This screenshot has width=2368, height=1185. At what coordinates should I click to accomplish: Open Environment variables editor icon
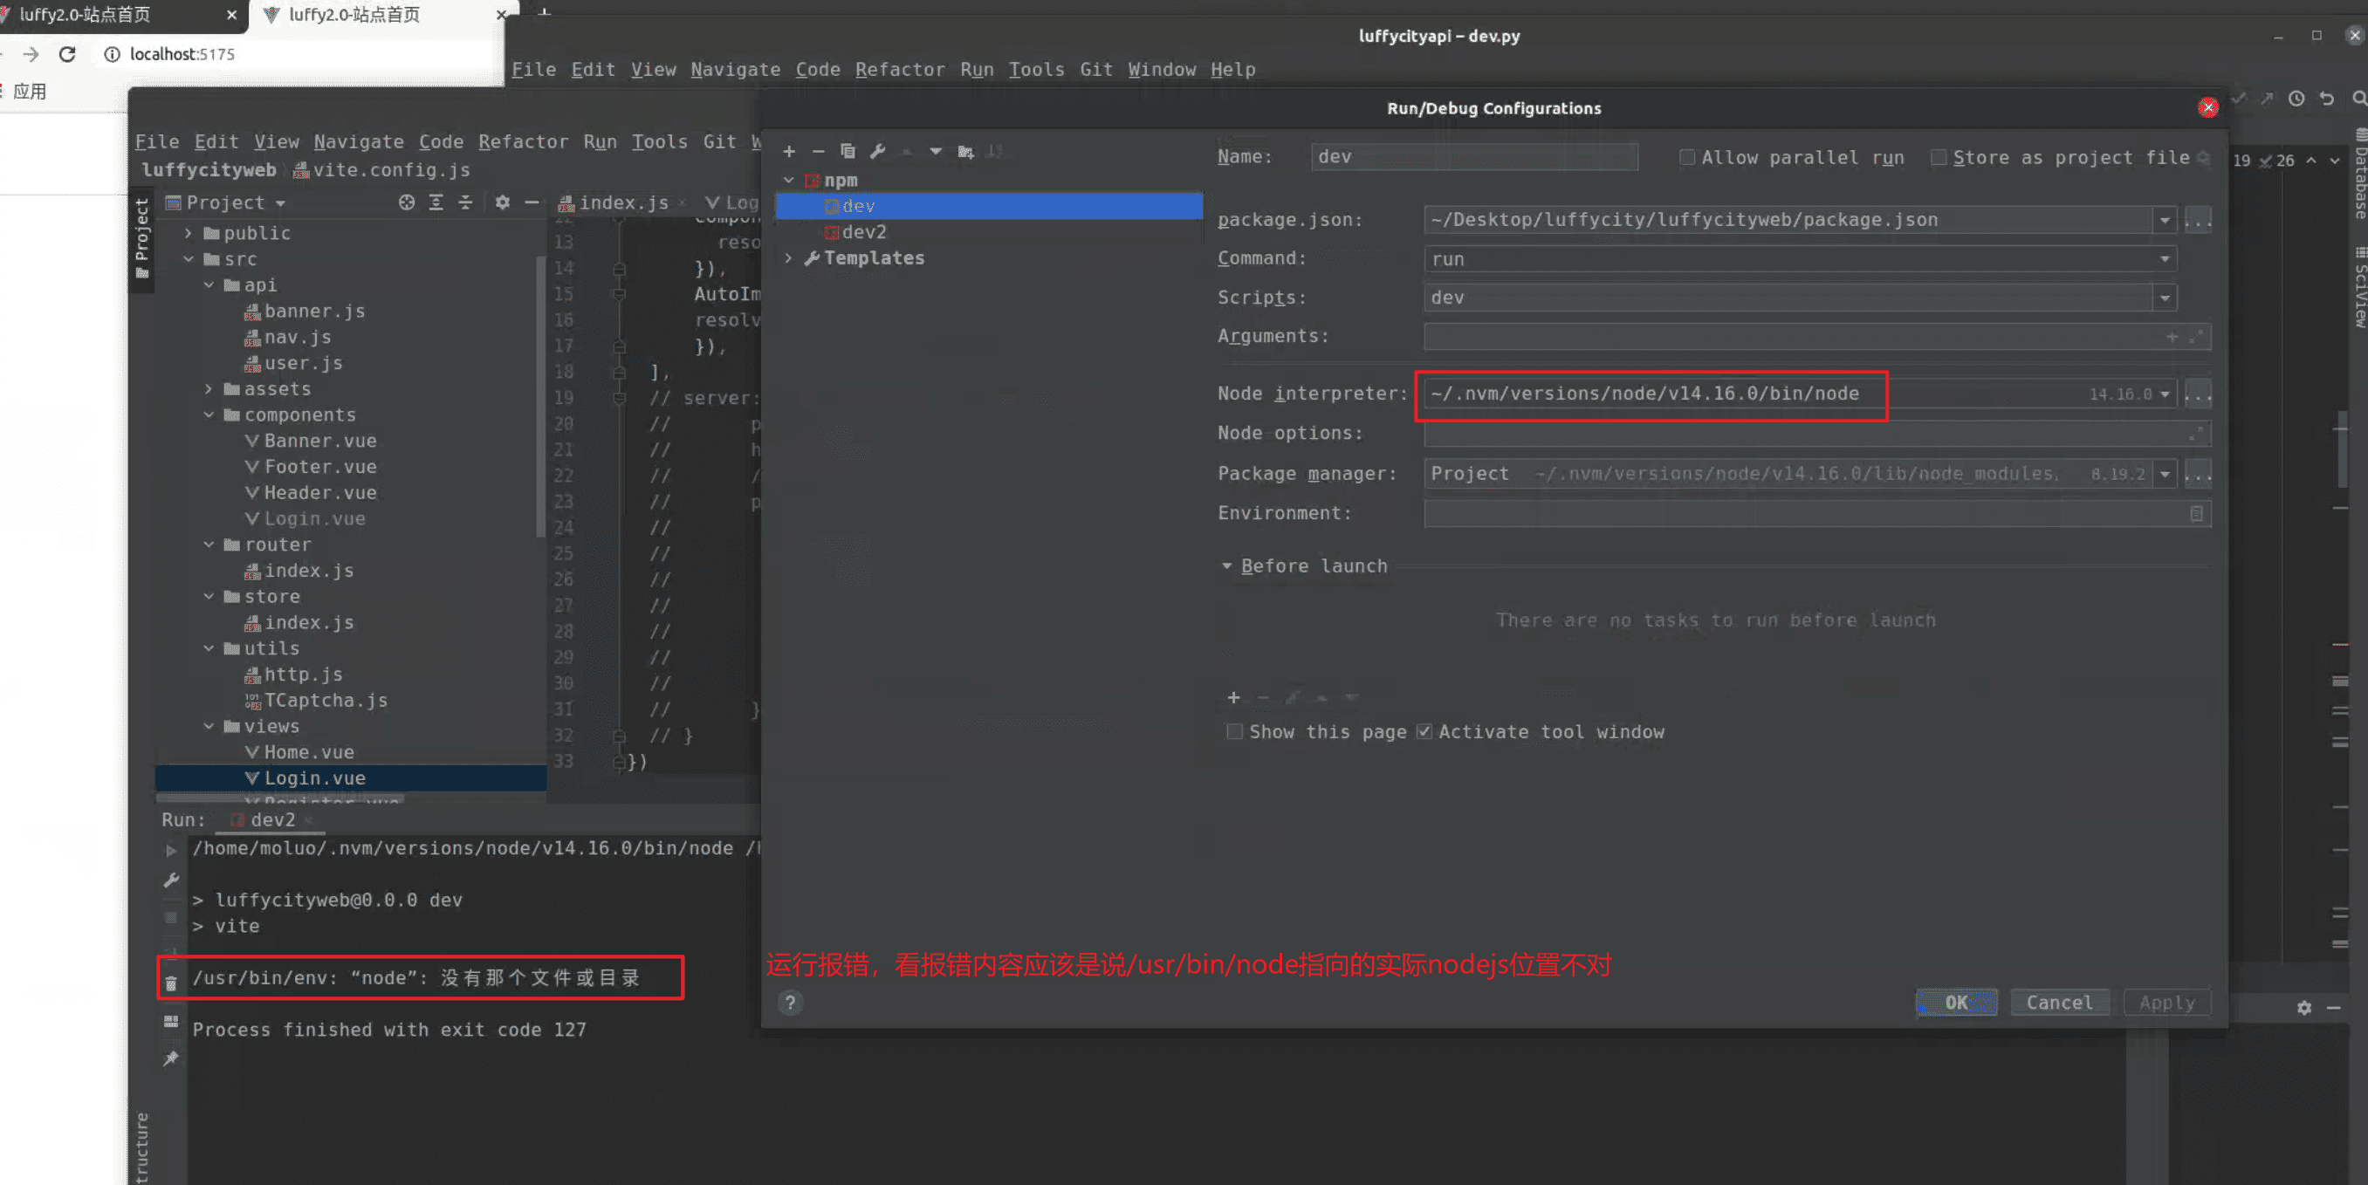tap(2196, 514)
